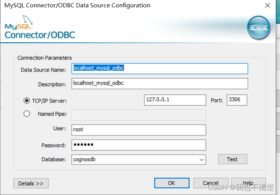The width and height of the screenshot is (280, 195).
Task: Close the dialog with the X button
Action: tap(268, 5)
